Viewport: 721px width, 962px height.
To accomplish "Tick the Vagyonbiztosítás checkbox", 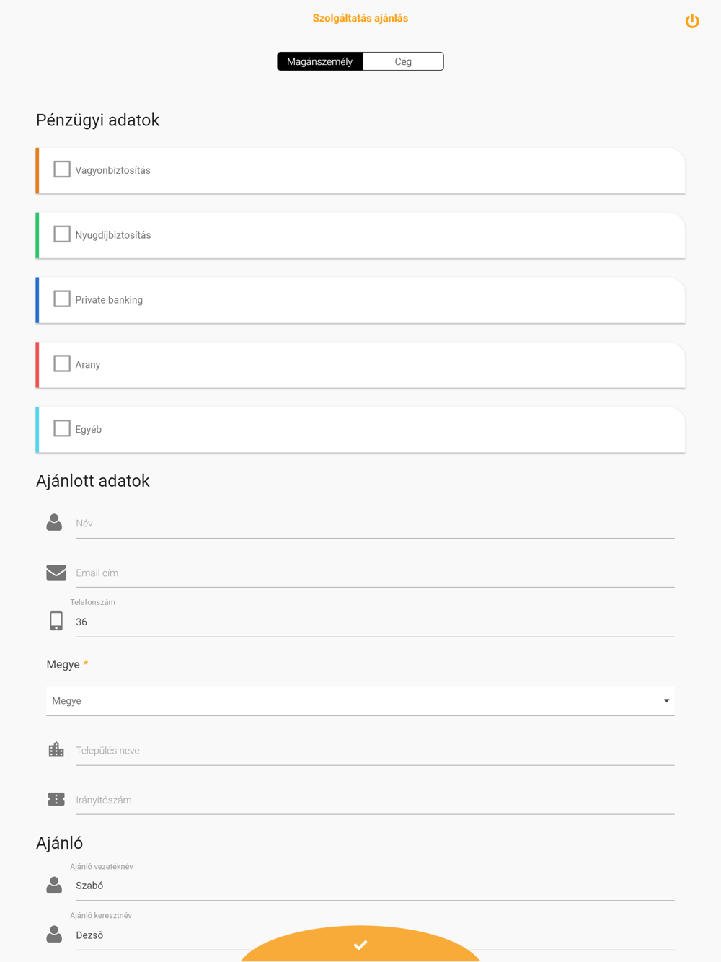I will [x=62, y=169].
